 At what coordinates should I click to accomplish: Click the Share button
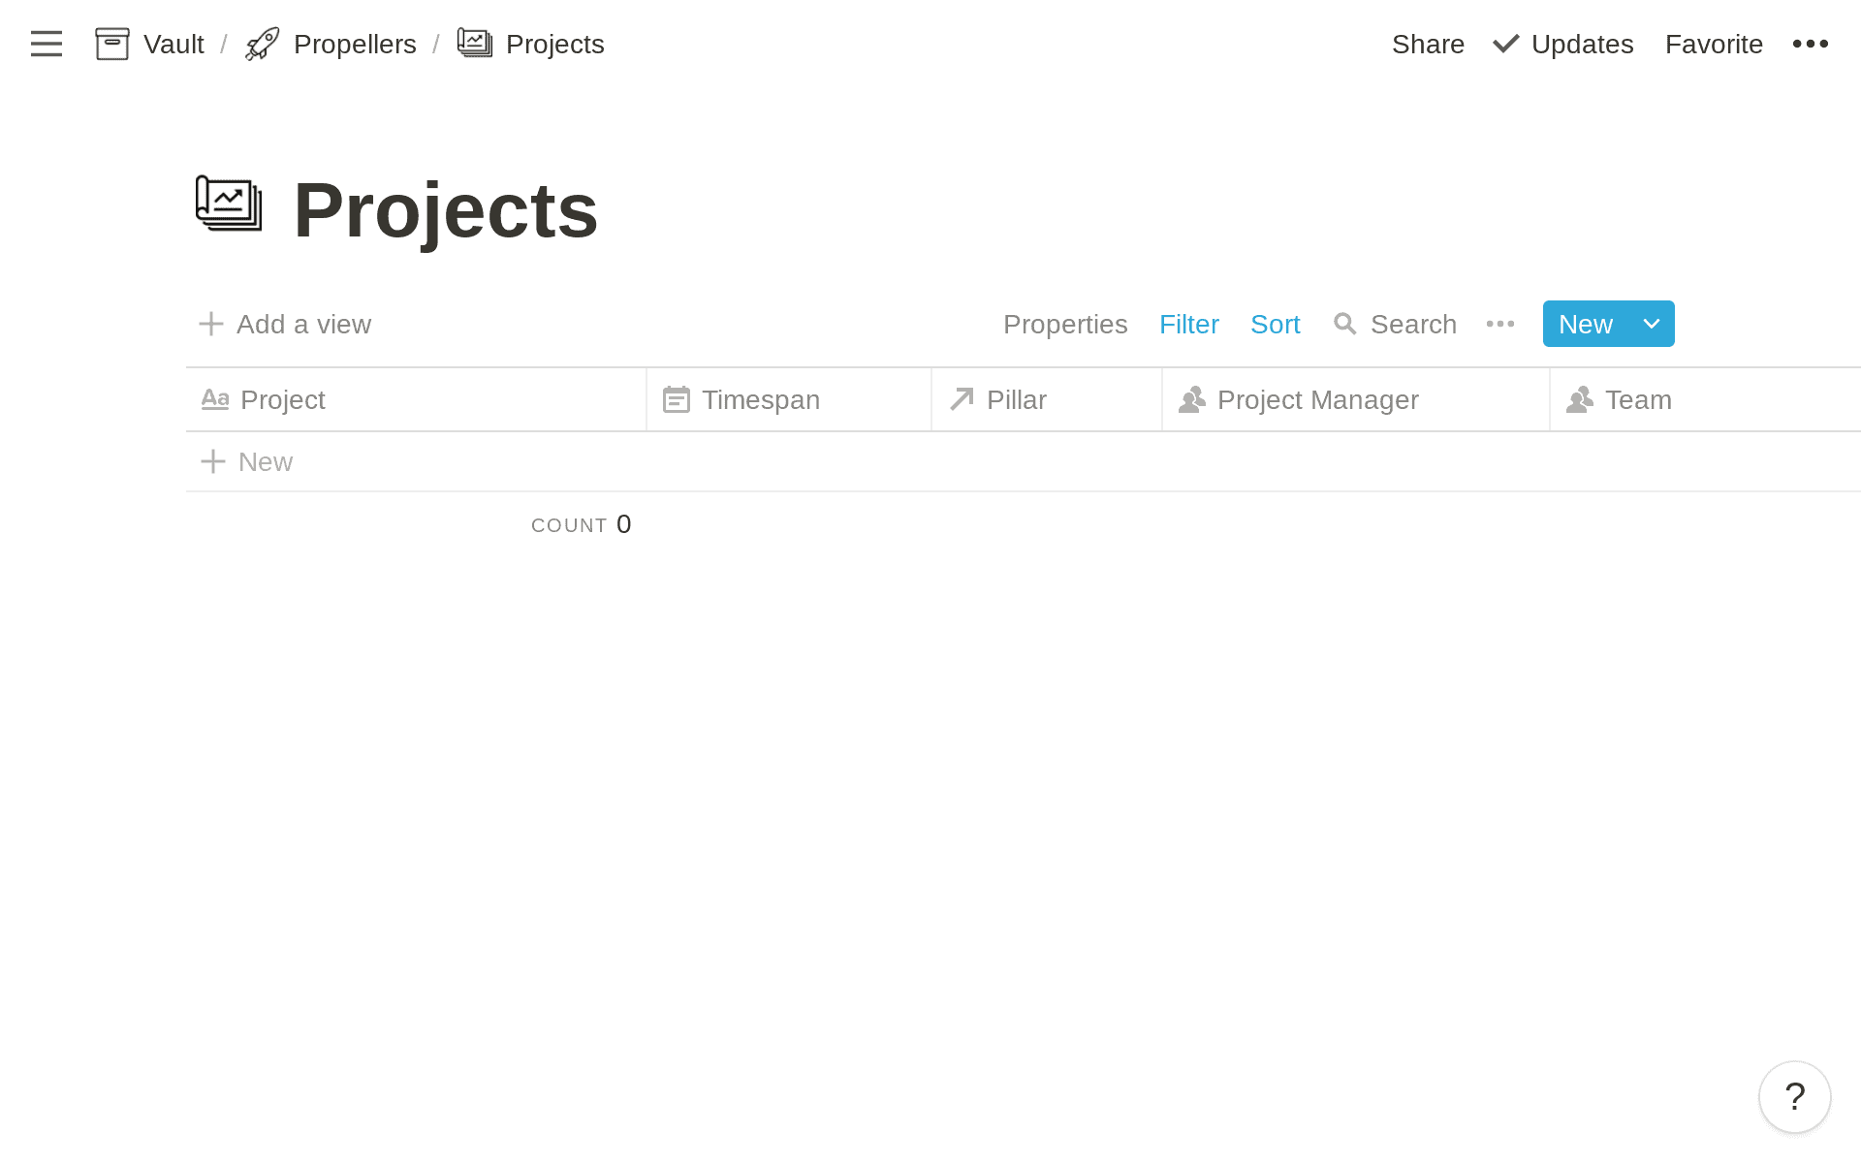click(1428, 44)
